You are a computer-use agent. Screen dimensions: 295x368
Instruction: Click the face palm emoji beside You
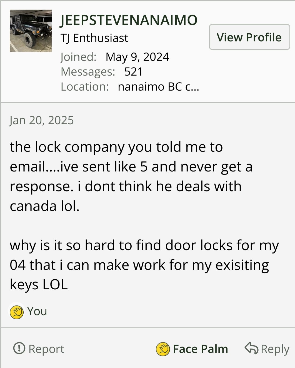[17, 312]
